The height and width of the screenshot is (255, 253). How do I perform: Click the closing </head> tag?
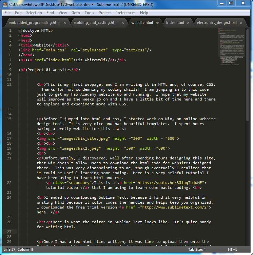click(x=26, y=55)
